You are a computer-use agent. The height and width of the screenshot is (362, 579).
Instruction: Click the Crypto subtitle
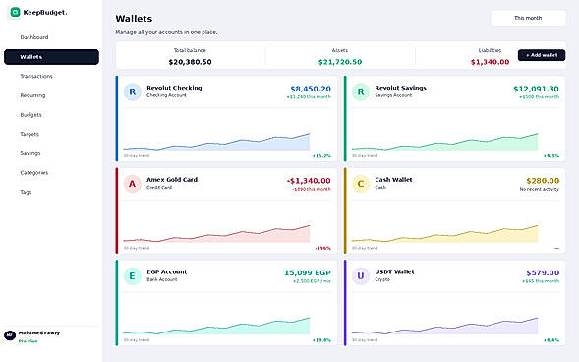pyautogui.click(x=382, y=279)
